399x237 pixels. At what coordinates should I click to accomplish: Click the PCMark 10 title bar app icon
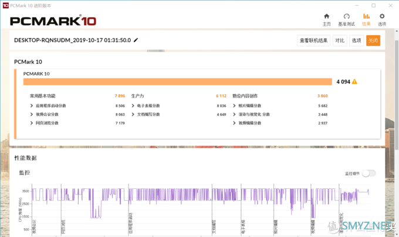coord(6,5)
